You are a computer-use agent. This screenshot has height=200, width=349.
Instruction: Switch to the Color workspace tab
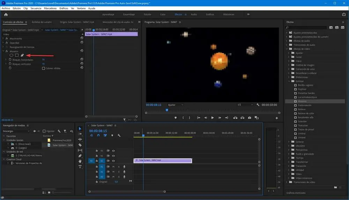pos(163,15)
